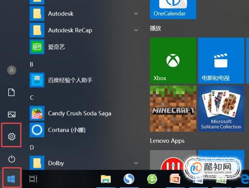This screenshot has width=249, height=188.
Task: Open Sogou browser on the taskbar
Action: [x=129, y=179]
